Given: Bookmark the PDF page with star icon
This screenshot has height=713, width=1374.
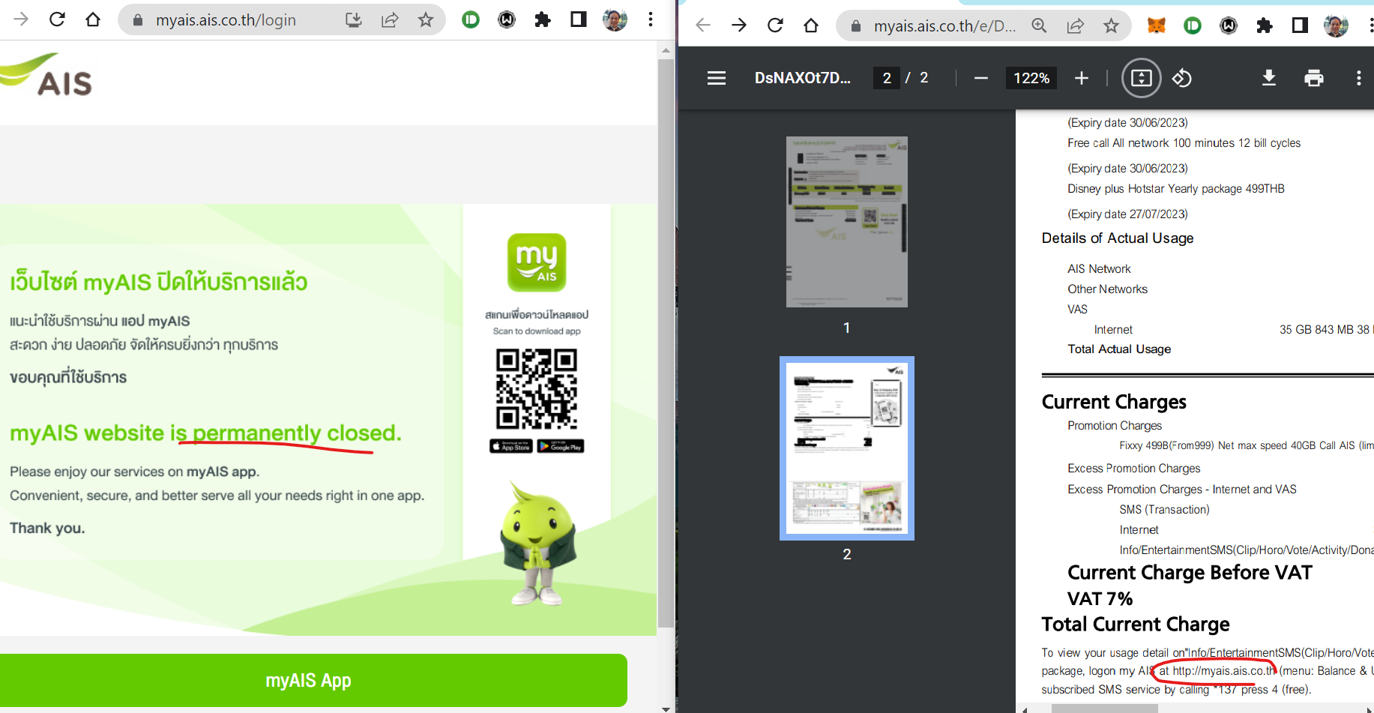Looking at the screenshot, I should coord(1111,26).
